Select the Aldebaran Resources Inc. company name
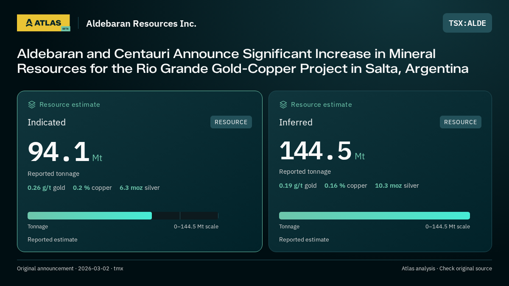509x286 pixels. (141, 23)
